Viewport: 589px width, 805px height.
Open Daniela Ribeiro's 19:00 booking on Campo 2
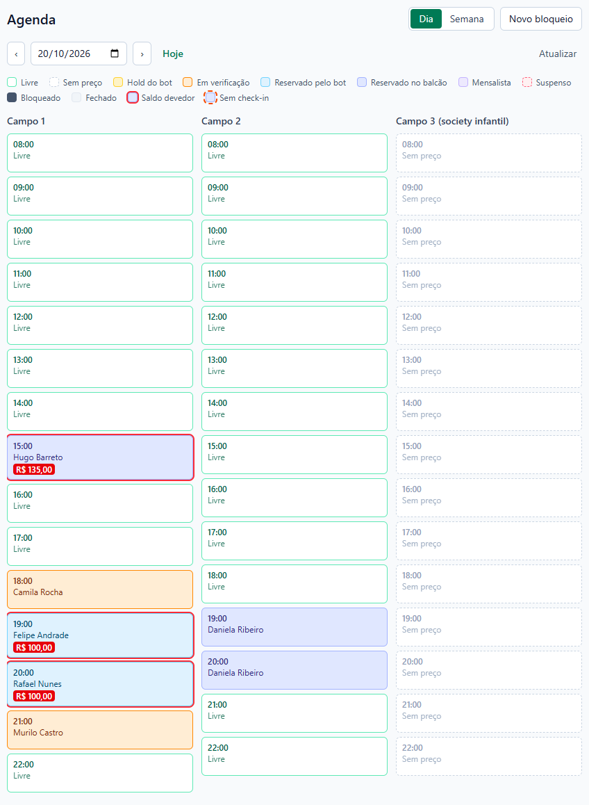(x=294, y=627)
